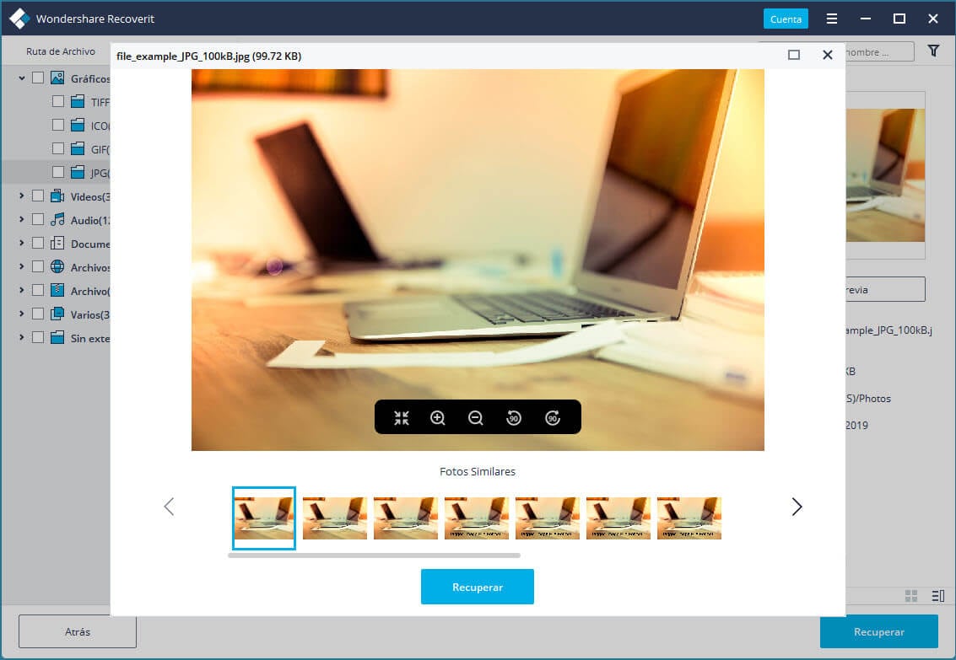Viewport: 956px width, 660px height.
Task: Select the seventh similar photo thumbnail
Action: click(x=689, y=518)
